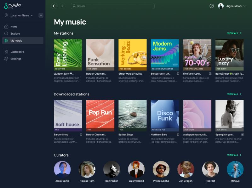Click the Home icon in sidebar

pos(6,27)
